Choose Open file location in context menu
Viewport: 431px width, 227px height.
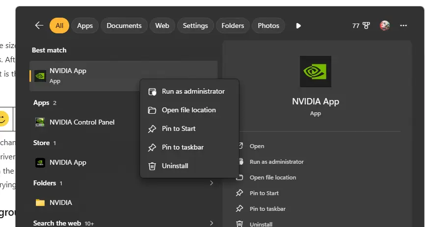(189, 110)
